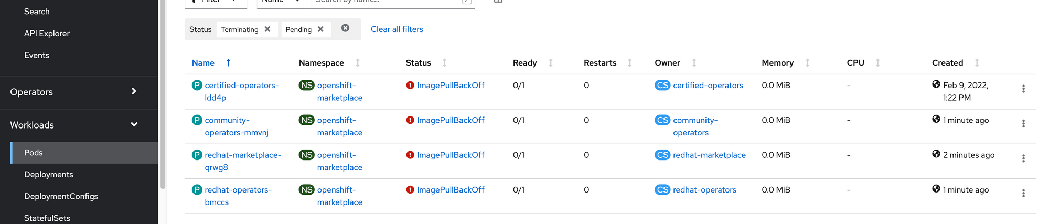Open the redhat-marketplace catalog source owner link
The height and width of the screenshot is (224, 1049).
[x=709, y=155]
